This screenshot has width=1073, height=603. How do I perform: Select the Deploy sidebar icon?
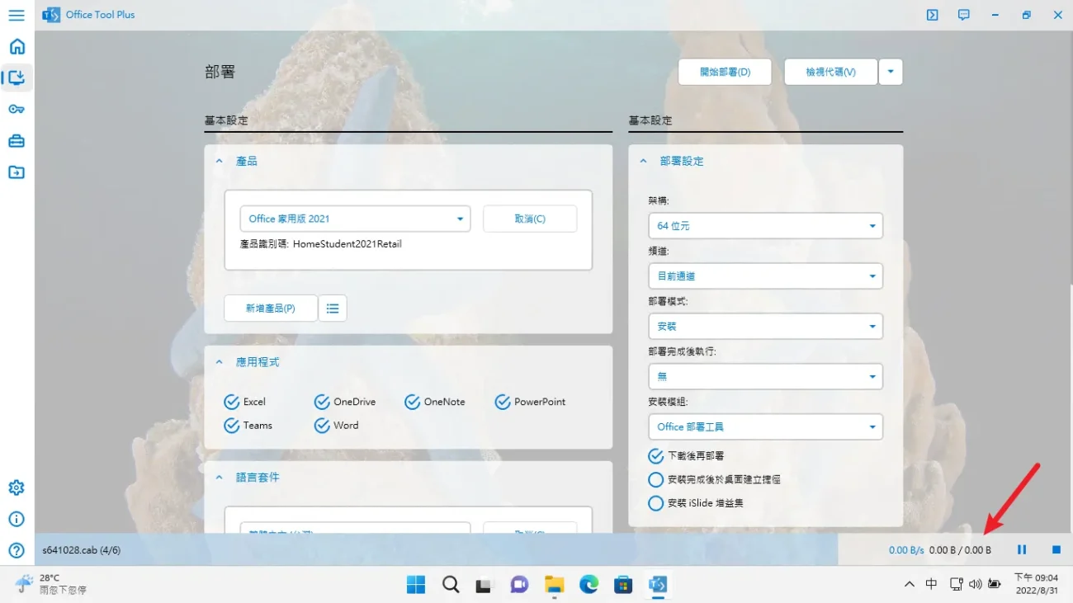[17, 78]
